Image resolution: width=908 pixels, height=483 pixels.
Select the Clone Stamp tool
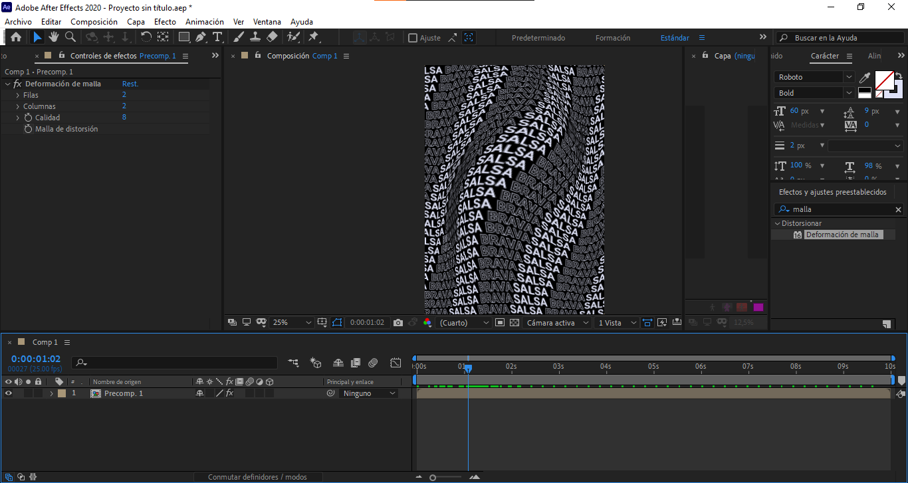pos(255,37)
